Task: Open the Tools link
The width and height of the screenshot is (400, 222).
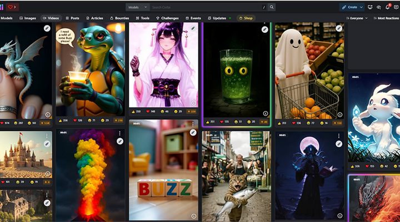Action: pyautogui.click(x=143, y=18)
